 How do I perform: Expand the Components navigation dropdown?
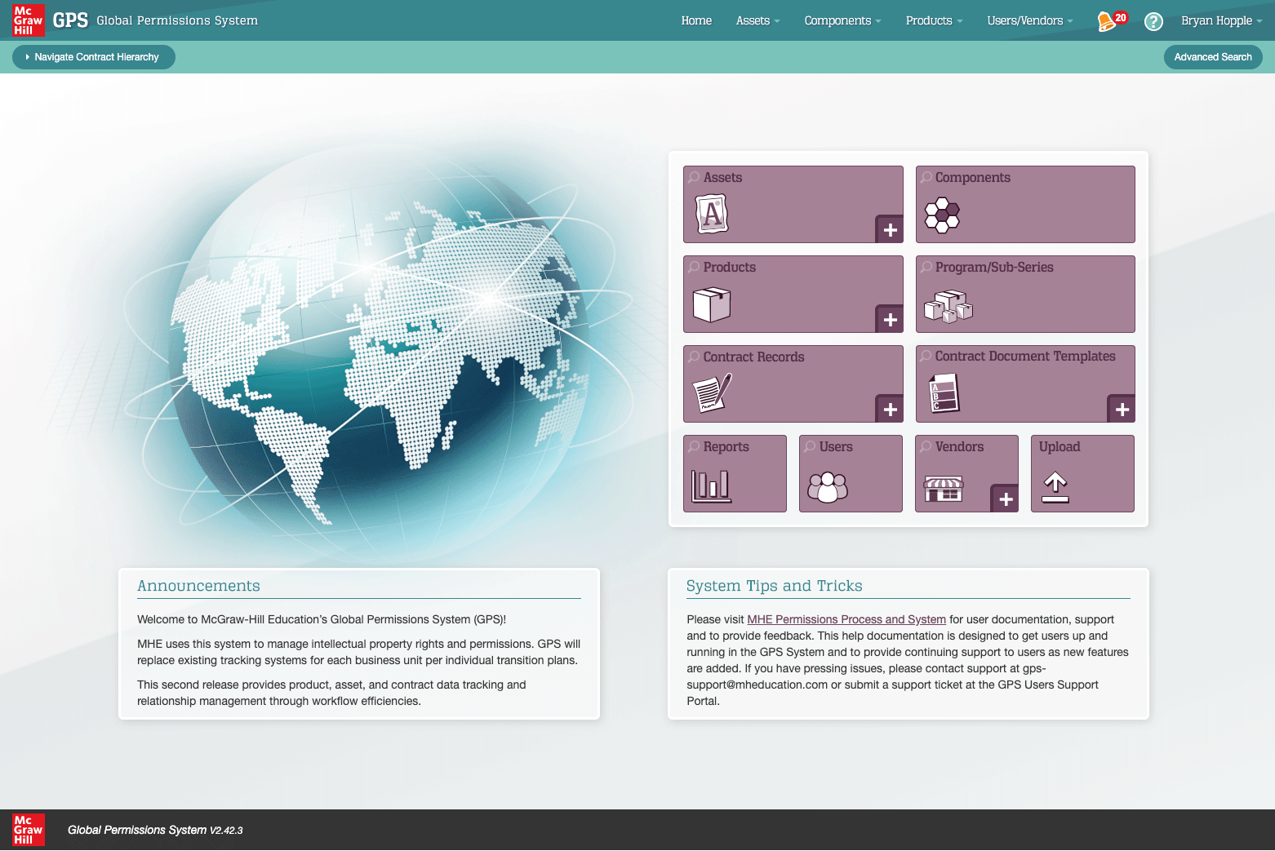point(842,21)
